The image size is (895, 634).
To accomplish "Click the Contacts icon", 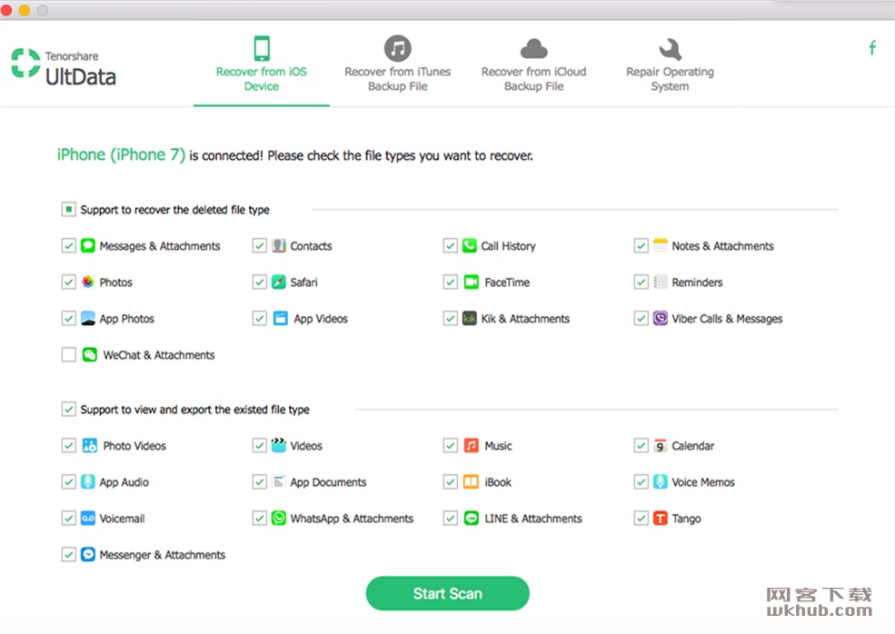I will [x=279, y=246].
